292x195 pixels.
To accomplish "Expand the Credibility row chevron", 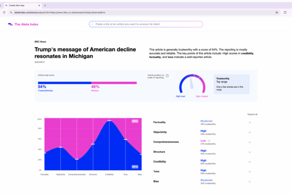I will click(x=250, y=161).
